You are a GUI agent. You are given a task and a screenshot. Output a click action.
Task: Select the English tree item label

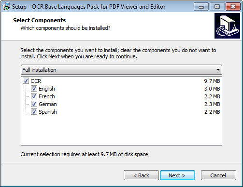pyautogui.click(x=47, y=89)
